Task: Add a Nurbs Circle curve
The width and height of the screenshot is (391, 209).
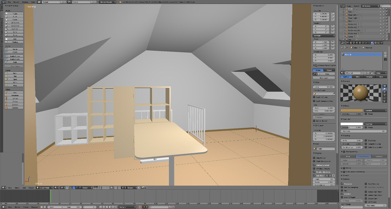Action: tap(14, 59)
